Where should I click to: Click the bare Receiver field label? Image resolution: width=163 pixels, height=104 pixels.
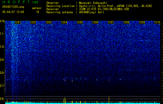point(53,9)
